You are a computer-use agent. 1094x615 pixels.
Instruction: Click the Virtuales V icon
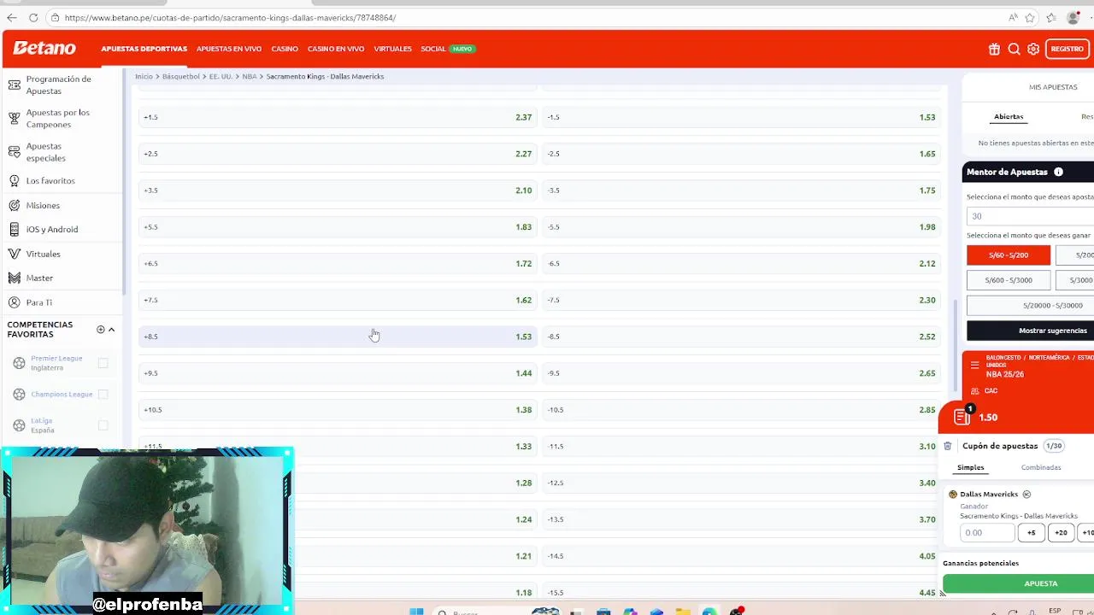14,254
